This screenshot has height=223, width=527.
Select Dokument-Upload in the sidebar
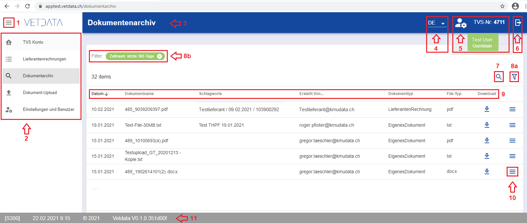tap(40, 93)
